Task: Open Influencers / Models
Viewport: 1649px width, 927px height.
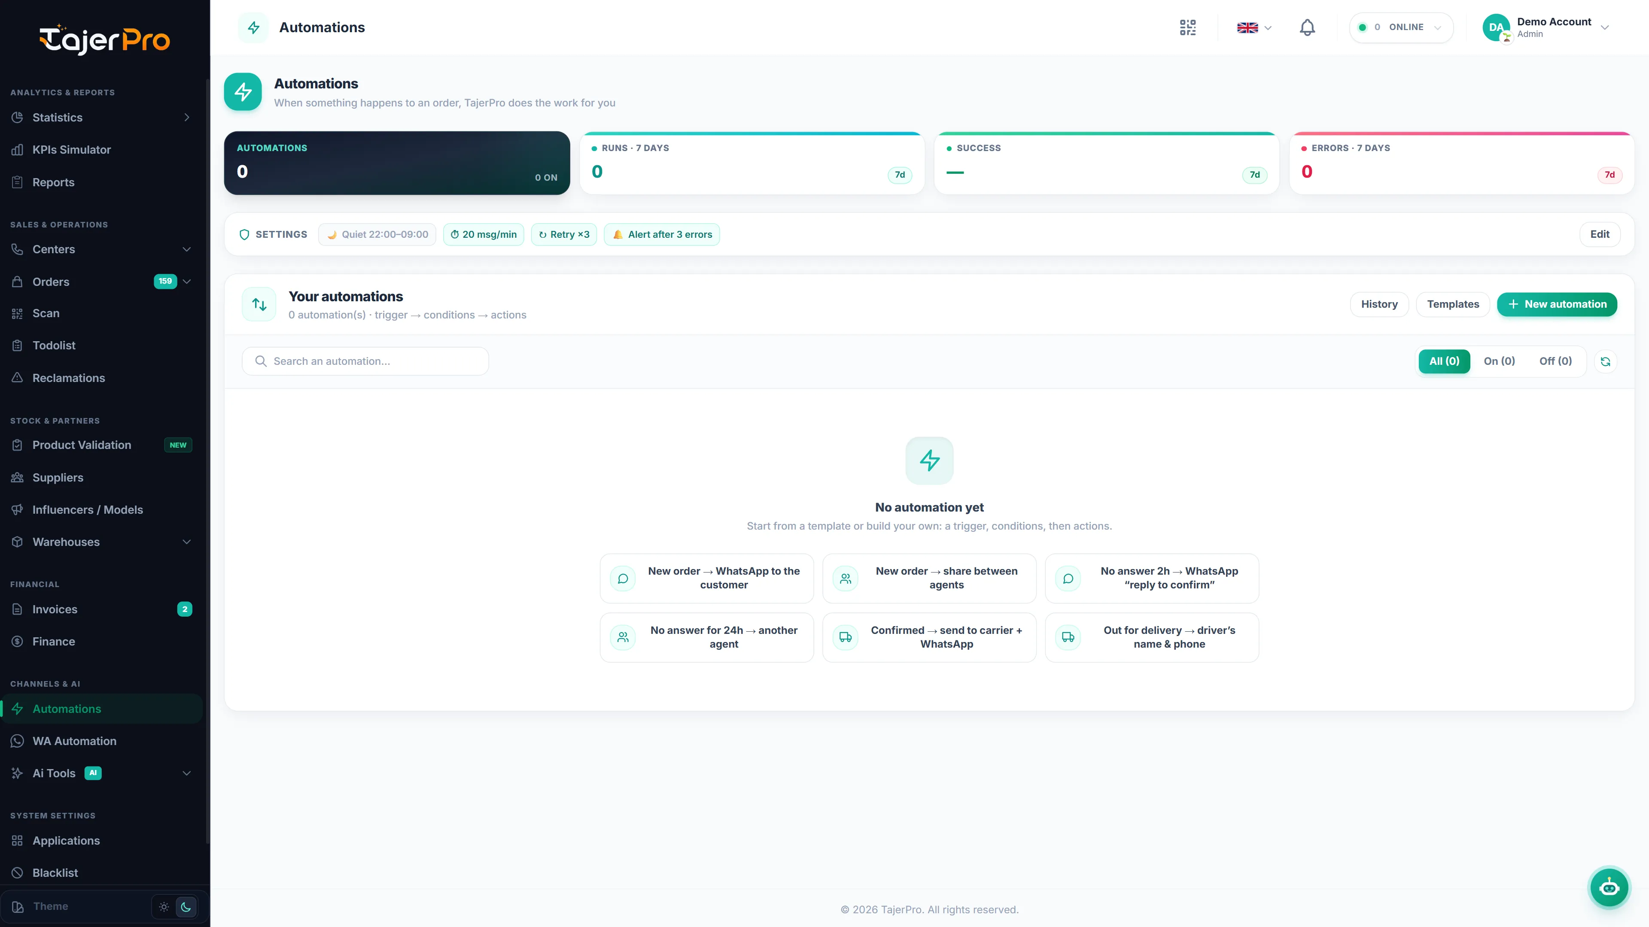Action: [x=101, y=510]
